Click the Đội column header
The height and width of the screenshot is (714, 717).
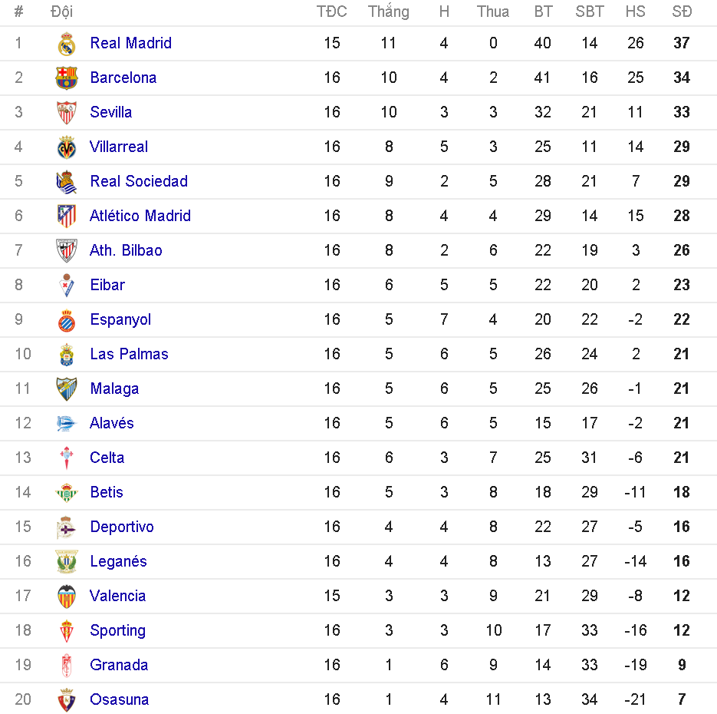click(62, 12)
